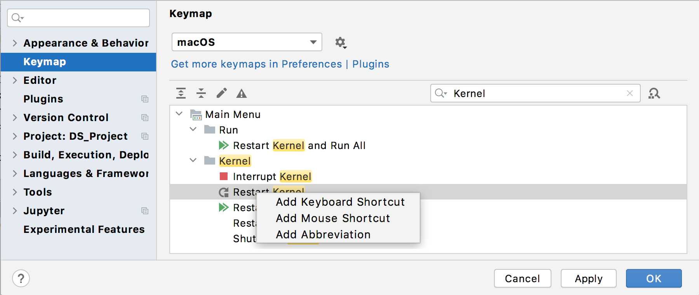The height and width of the screenshot is (295, 699).
Task: Choose Add Keyboard Shortcut from context menu
Action: [x=340, y=202]
